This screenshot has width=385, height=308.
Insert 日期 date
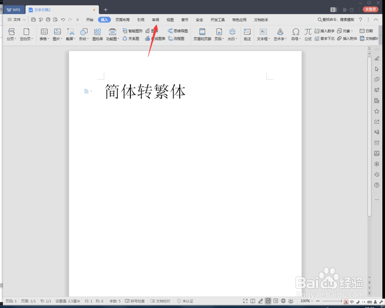tap(366, 31)
